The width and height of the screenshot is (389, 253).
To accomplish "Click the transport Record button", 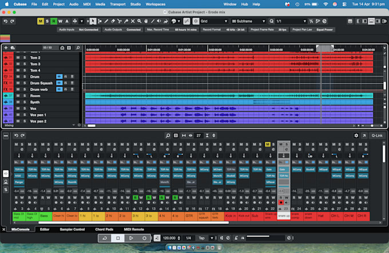I will 144,238.
